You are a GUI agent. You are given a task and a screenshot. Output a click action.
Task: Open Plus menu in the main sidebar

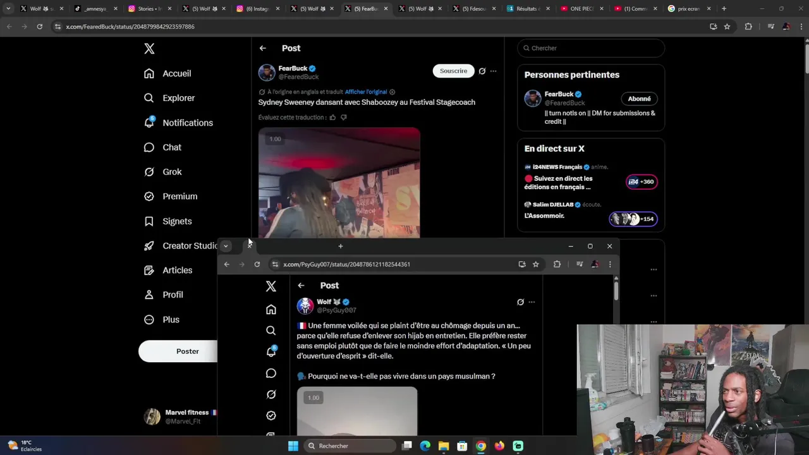[162, 320]
